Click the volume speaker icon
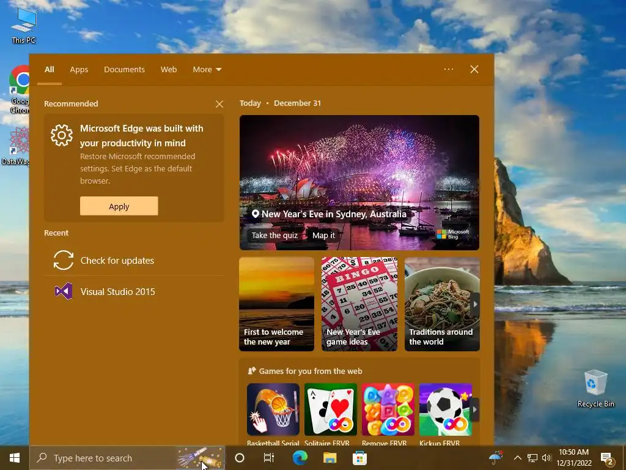 tap(546, 458)
